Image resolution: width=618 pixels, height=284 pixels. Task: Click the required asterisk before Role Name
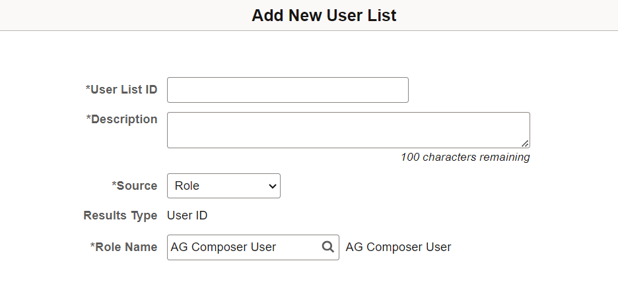point(92,246)
